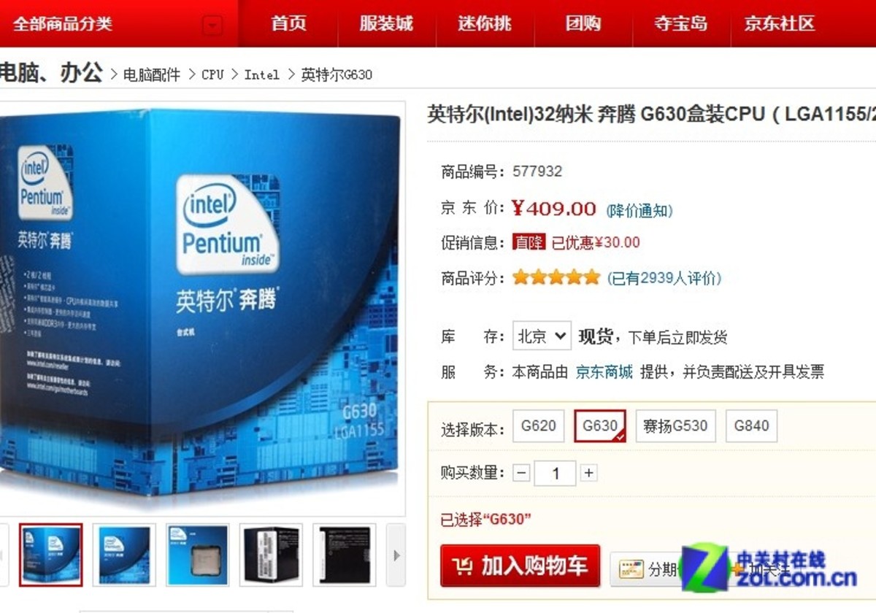The image size is (876, 613).
Task: Select the G840 version option
Action: pos(751,426)
